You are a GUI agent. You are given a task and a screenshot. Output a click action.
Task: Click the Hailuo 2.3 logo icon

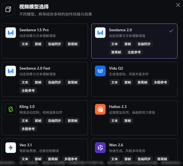tap(100, 109)
